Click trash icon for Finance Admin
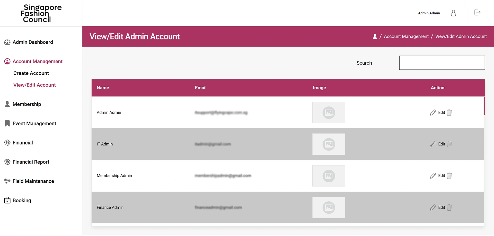 [x=449, y=208]
